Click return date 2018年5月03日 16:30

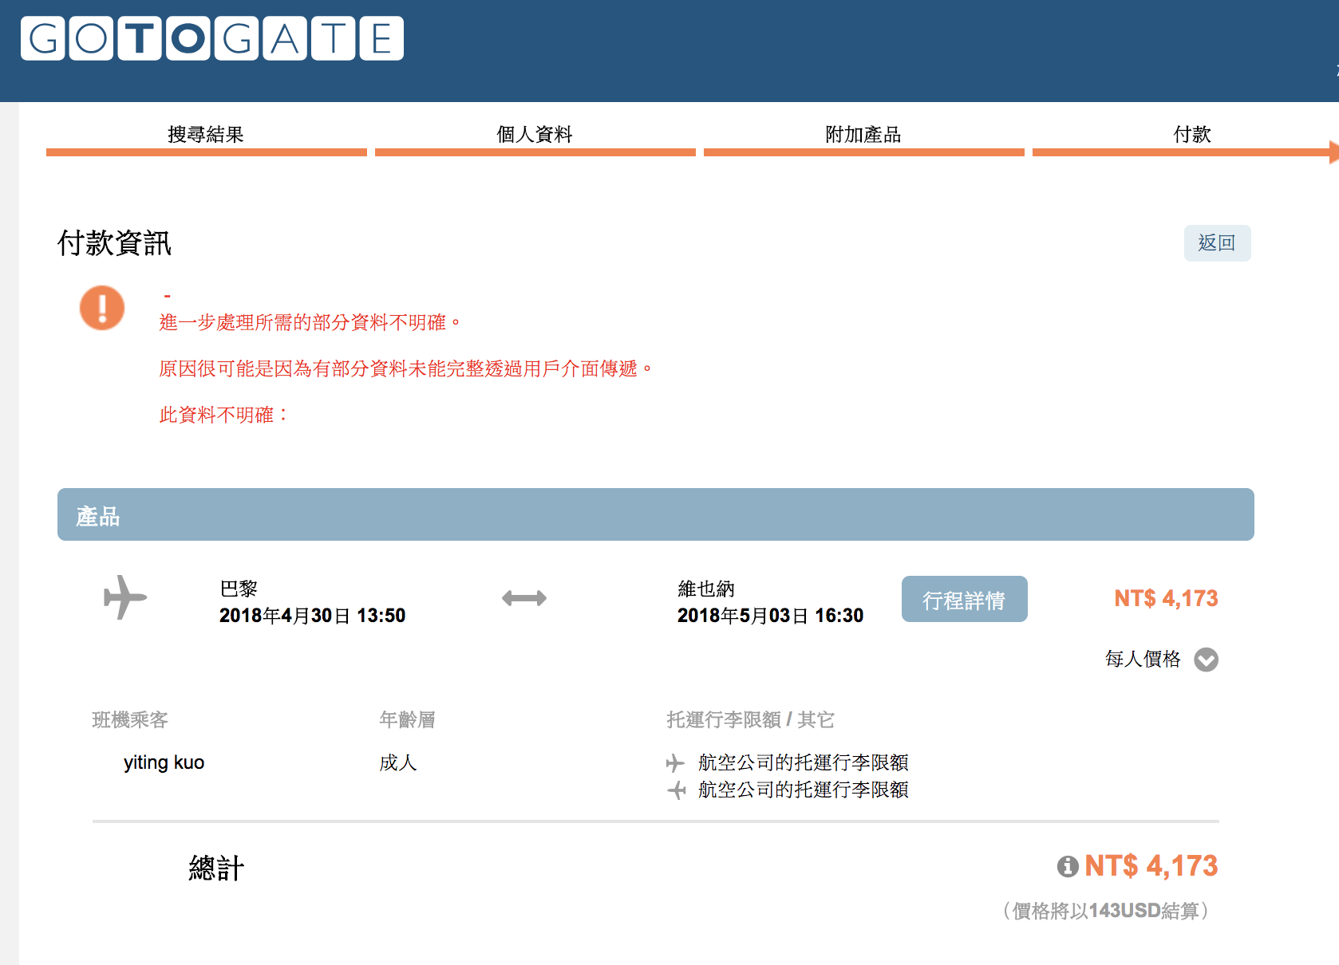tap(770, 616)
